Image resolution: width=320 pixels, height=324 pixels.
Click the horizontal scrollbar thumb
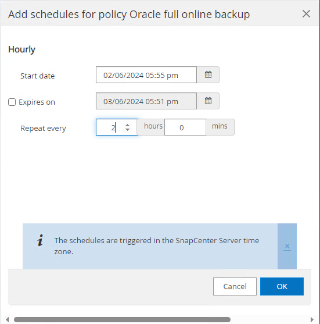(x=122, y=319)
